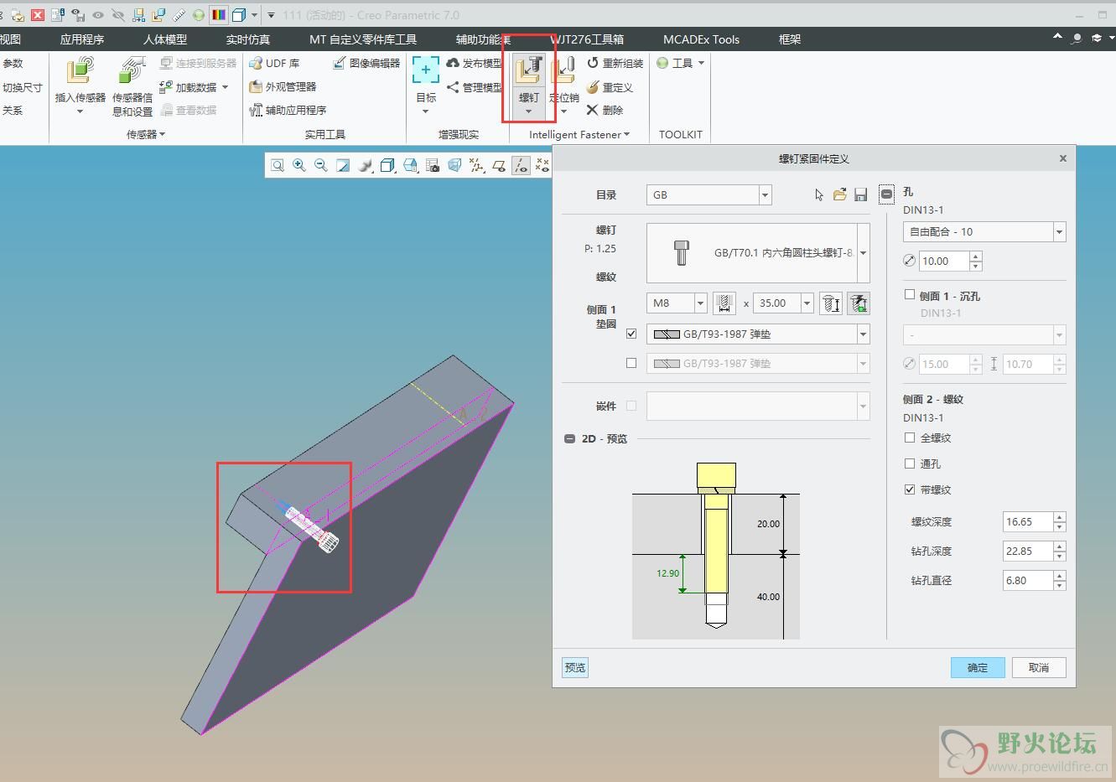Click 加载数据 load data
The height and width of the screenshot is (782, 1116).
(194, 87)
